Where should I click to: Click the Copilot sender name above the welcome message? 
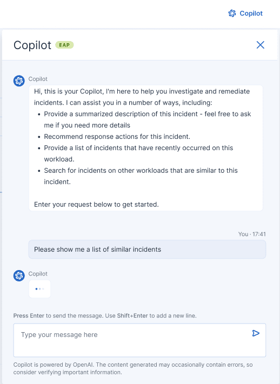[38, 79]
